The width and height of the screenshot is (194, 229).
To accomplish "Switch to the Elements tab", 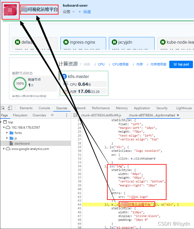I will 26,108.
